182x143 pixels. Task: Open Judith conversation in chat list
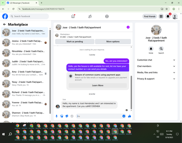click(x=24, y=63)
